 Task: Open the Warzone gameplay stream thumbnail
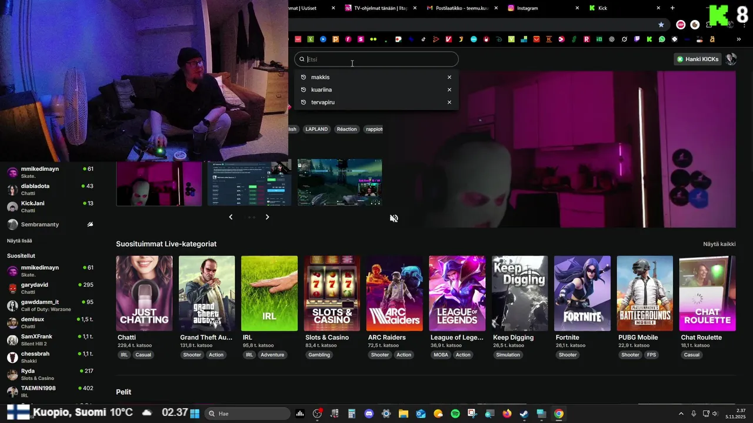339,183
